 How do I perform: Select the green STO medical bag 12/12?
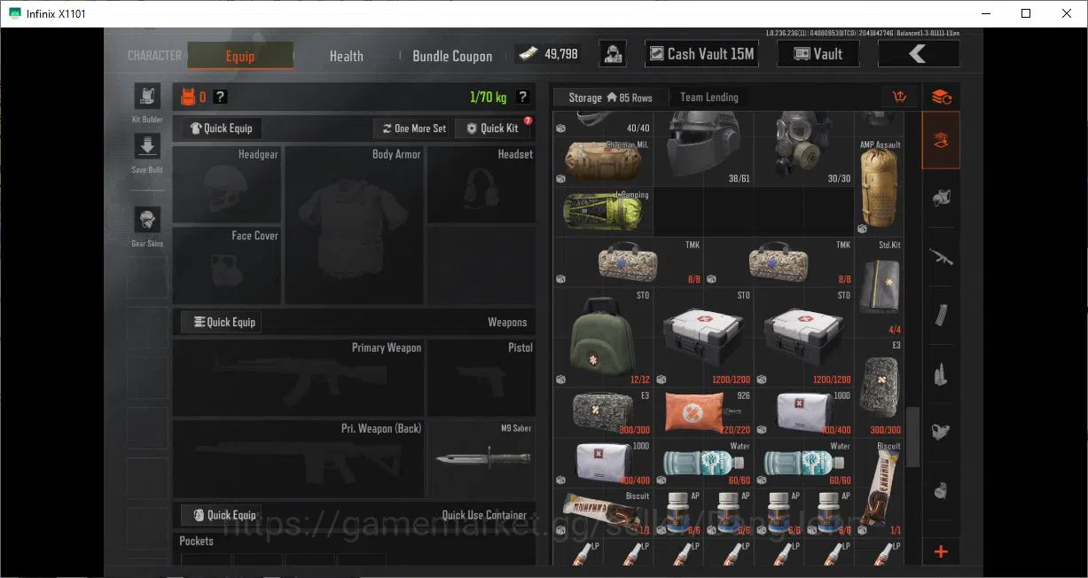coord(604,337)
